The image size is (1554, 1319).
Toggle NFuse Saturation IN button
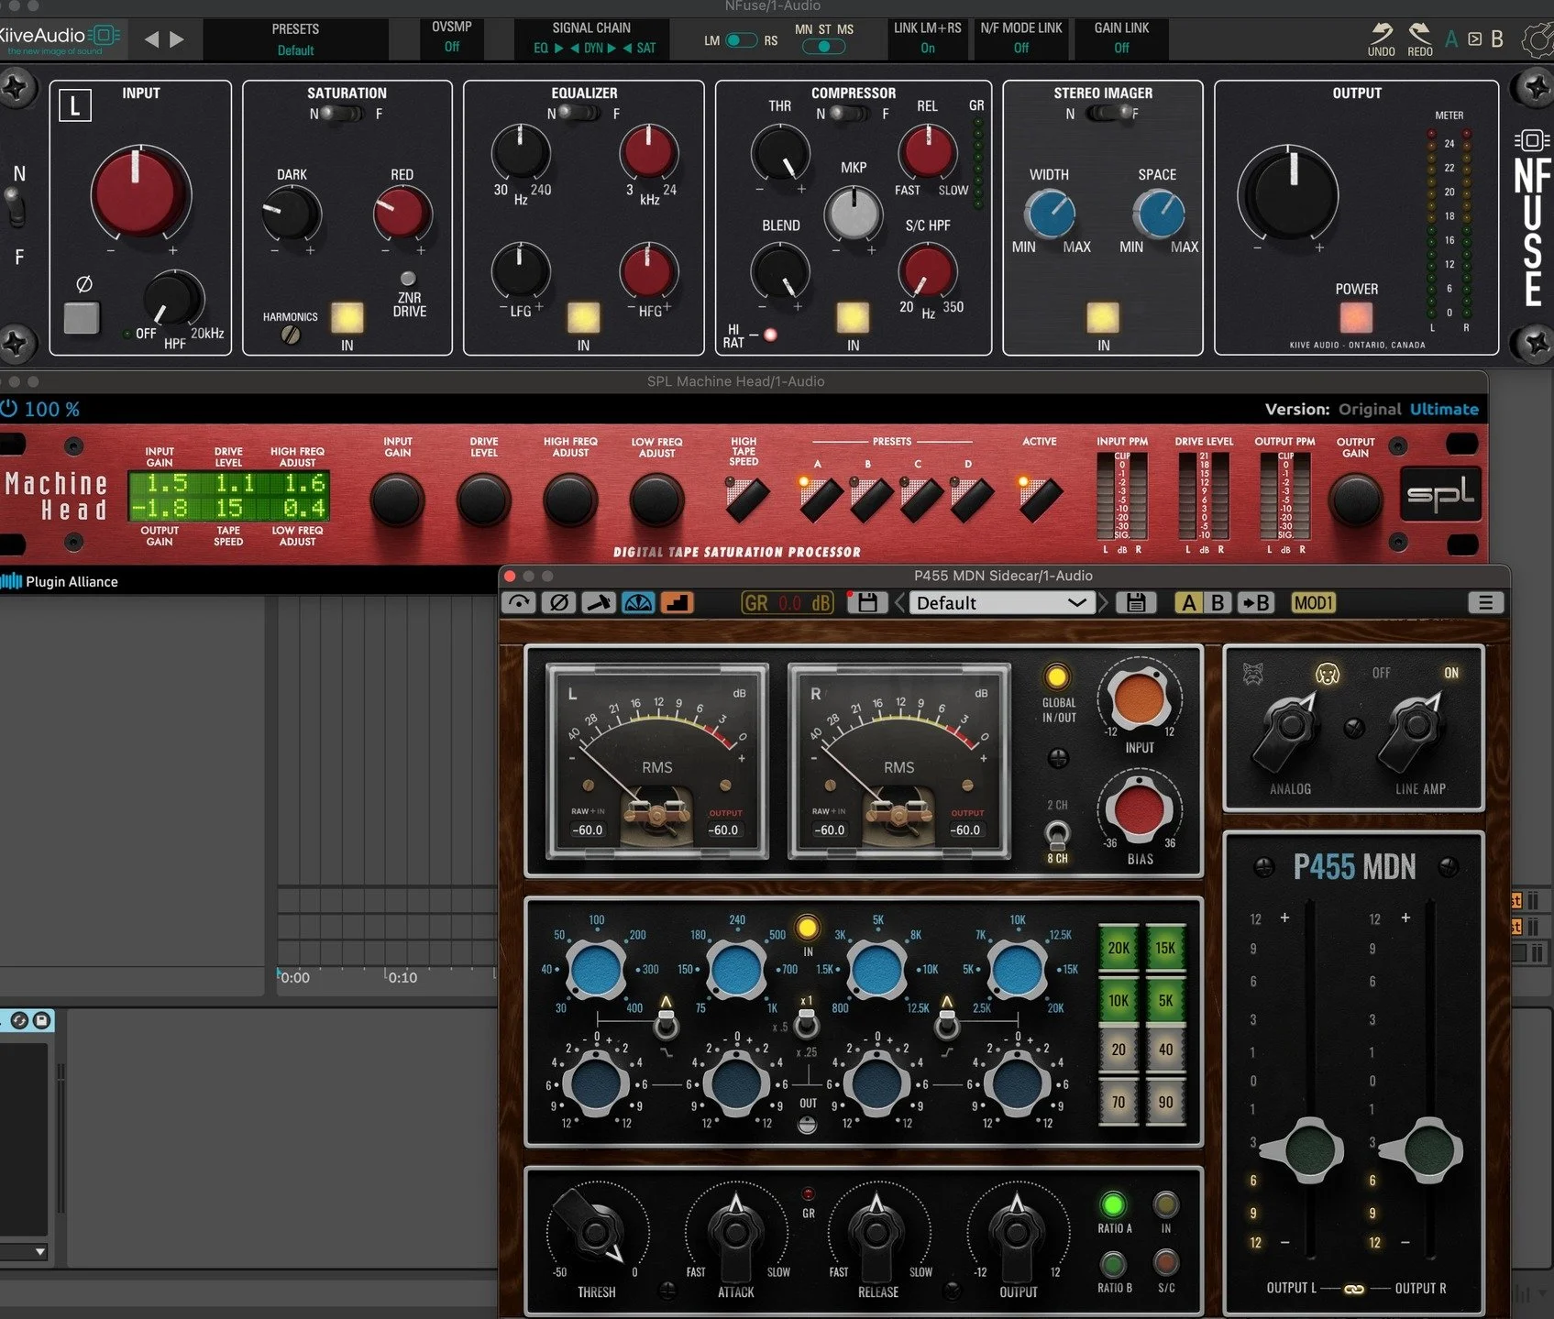[x=347, y=317]
